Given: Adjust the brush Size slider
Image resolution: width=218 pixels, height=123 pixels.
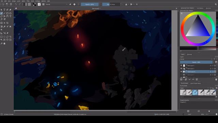Looking at the screenshot, I should pyautogui.click(x=111, y=4).
